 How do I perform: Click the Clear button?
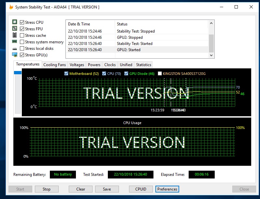(x=80, y=189)
